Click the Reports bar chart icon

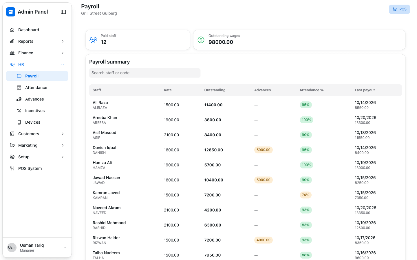[x=12, y=41]
